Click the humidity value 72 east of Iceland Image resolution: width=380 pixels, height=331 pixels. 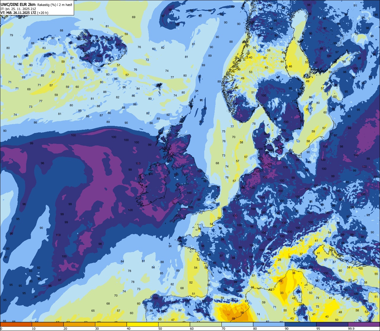[x=147, y=60]
